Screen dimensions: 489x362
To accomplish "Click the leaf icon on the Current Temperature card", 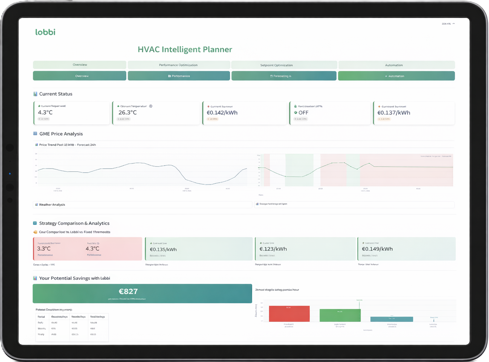I will pyautogui.click(x=39, y=106).
